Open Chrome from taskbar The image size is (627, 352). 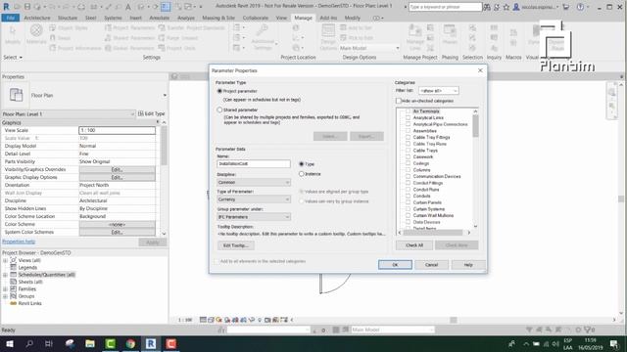point(130,343)
